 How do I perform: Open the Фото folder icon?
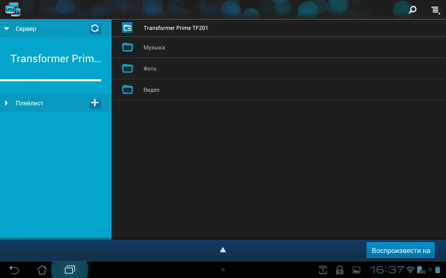pos(128,68)
